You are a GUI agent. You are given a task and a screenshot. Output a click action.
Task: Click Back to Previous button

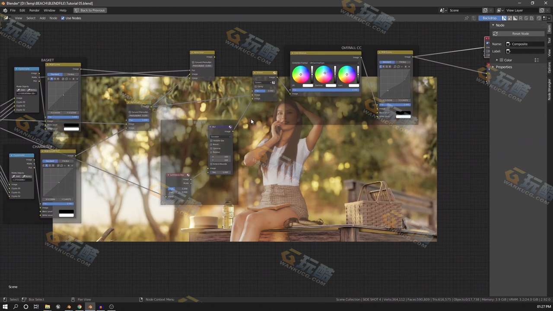89,10
